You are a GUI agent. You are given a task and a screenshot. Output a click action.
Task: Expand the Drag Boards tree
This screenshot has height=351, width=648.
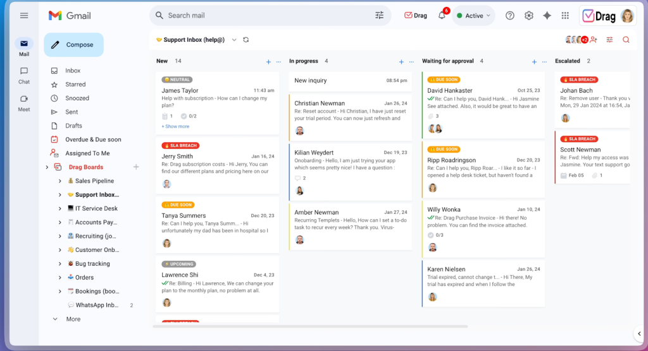[x=47, y=167]
